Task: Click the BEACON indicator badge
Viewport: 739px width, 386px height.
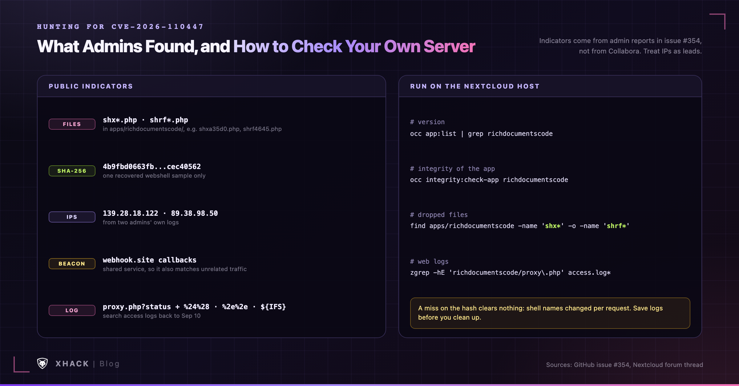Action: [72, 264]
